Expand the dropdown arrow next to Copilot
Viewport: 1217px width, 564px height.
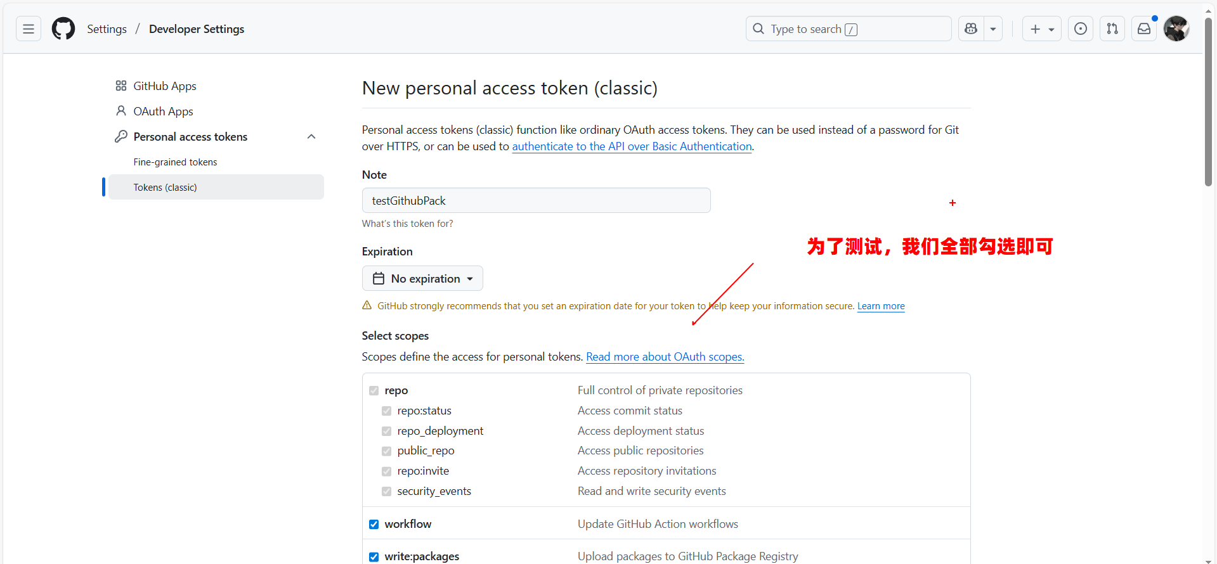(993, 29)
